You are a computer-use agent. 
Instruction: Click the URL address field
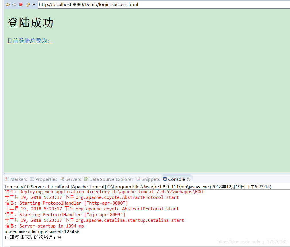tap(164, 5)
